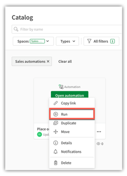Click Clear all filters

(x=65, y=61)
